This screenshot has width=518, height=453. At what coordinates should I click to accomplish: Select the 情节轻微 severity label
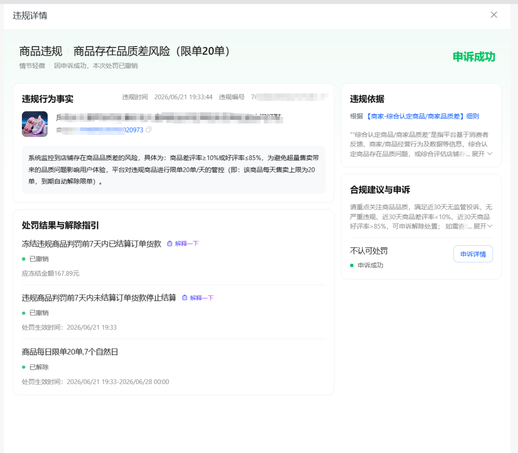32,66
